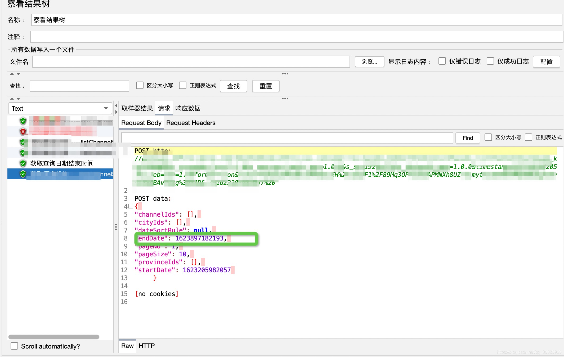Viewport: 564px width, 357px height.
Task: Open the Request Headers tab
Action: pyautogui.click(x=191, y=123)
